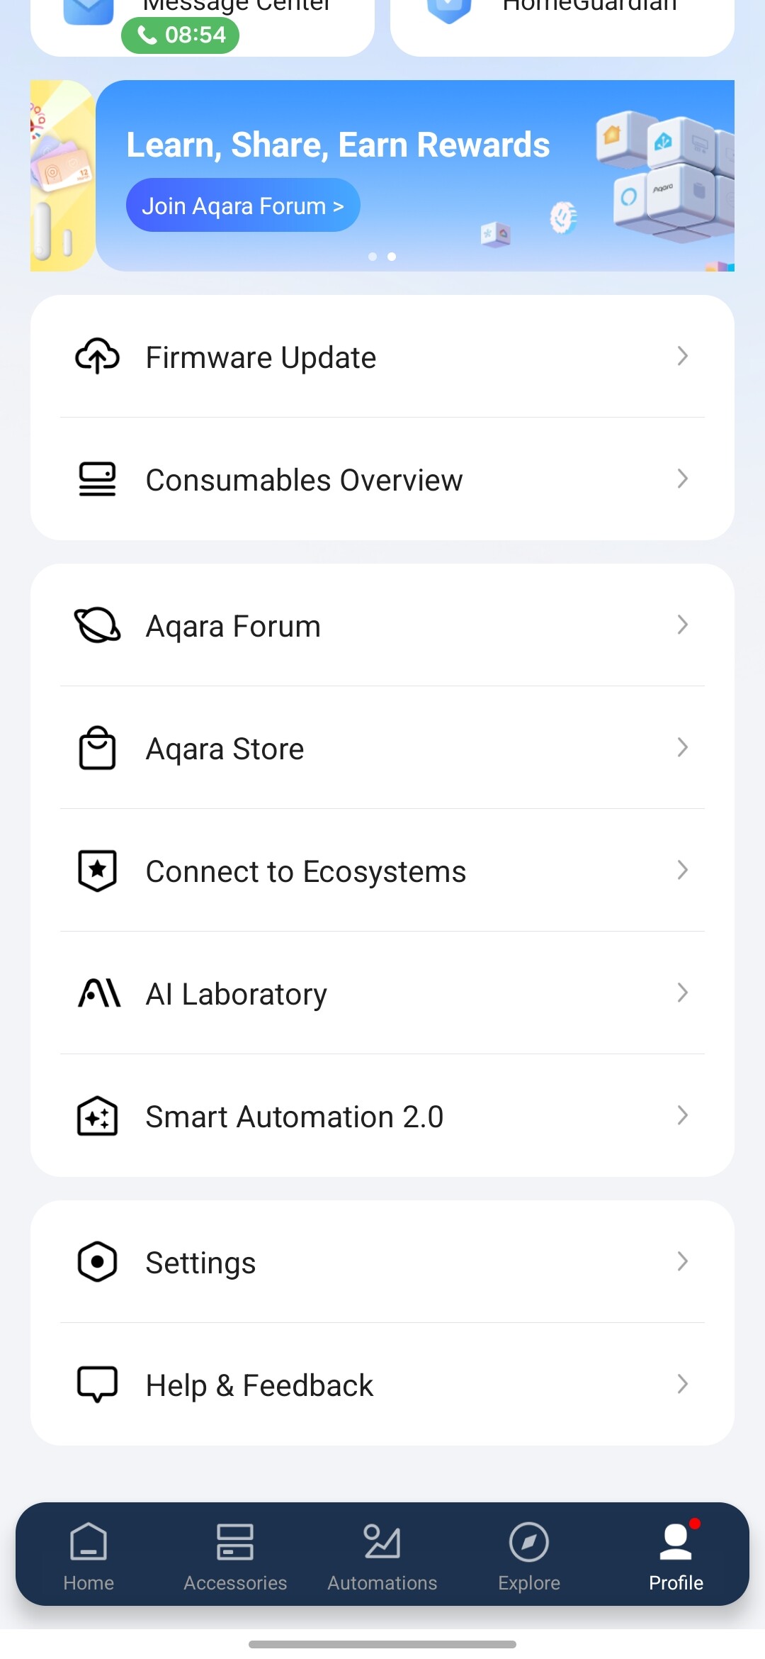Tap the Smart Automation 2.0 icon
This screenshot has width=765, height=1659.
[97, 1116]
